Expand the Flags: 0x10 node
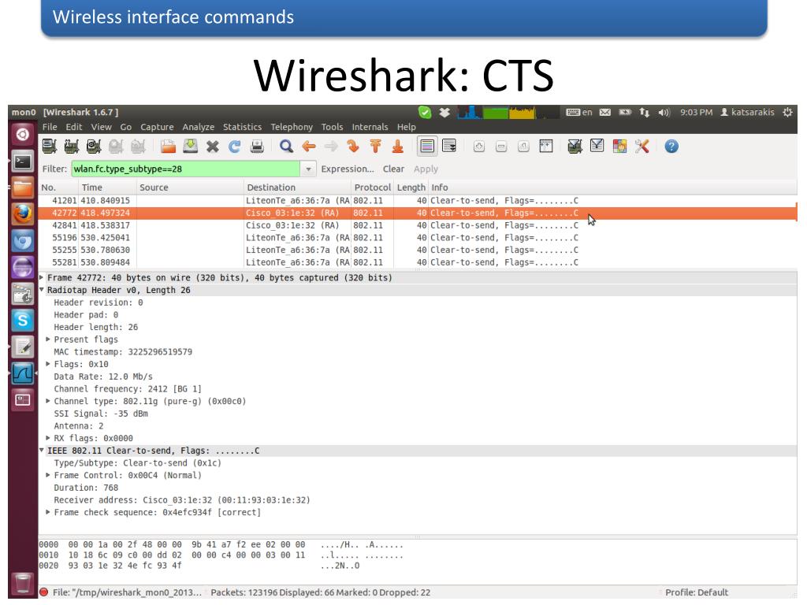This screenshot has width=807, height=605. click(x=48, y=364)
